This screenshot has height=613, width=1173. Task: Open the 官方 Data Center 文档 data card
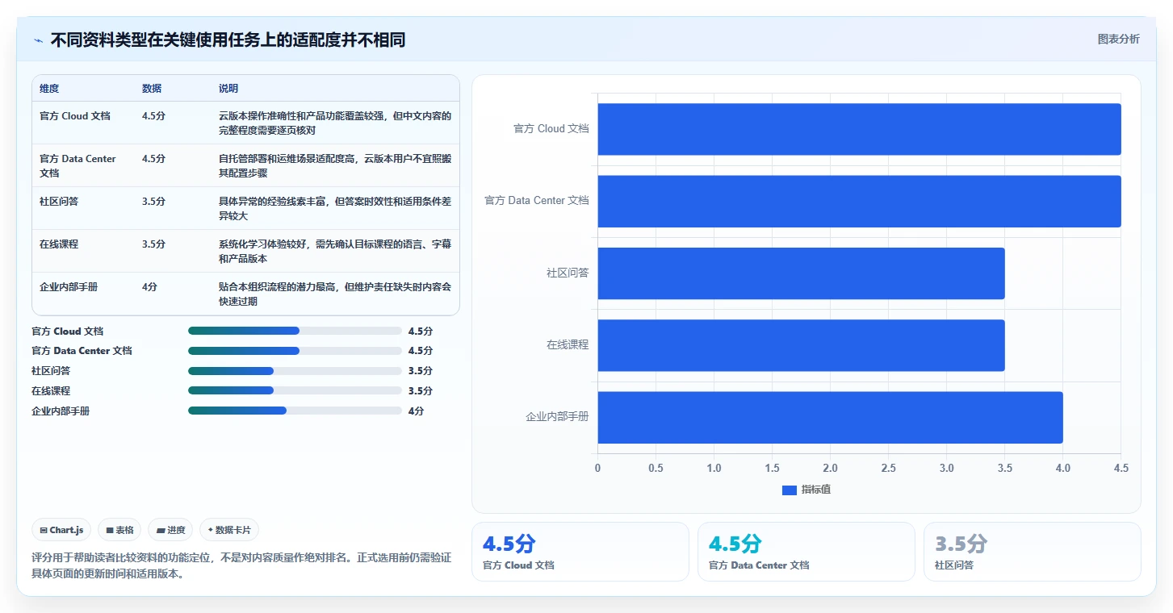(806, 552)
